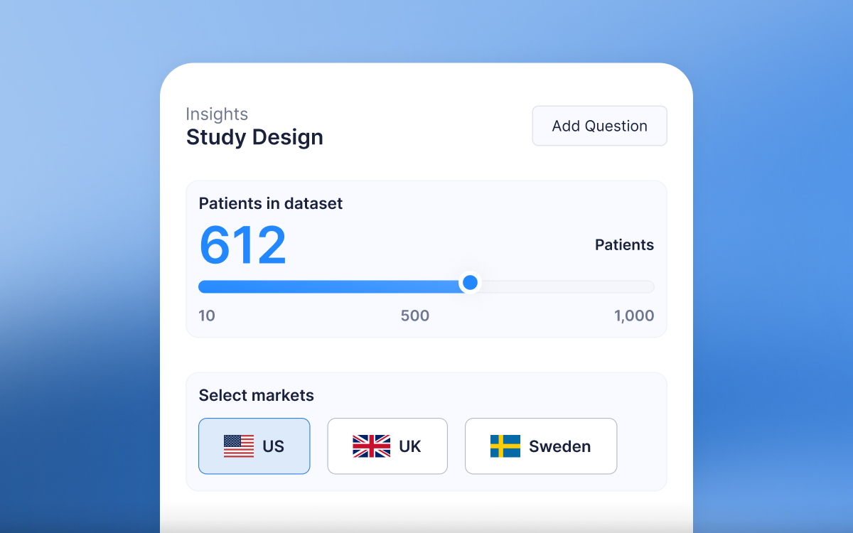
Task: Click the US flag icon
Action: pyautogui.click(x=238, y=446)
